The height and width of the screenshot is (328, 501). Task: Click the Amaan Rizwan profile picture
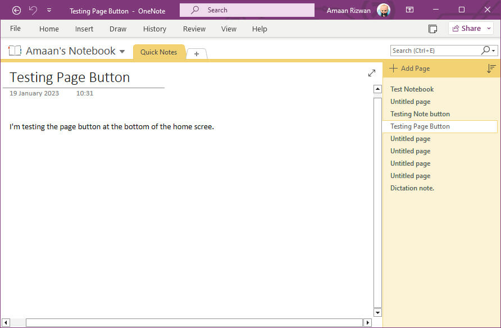pyautogui.click(x=384, y=10)
